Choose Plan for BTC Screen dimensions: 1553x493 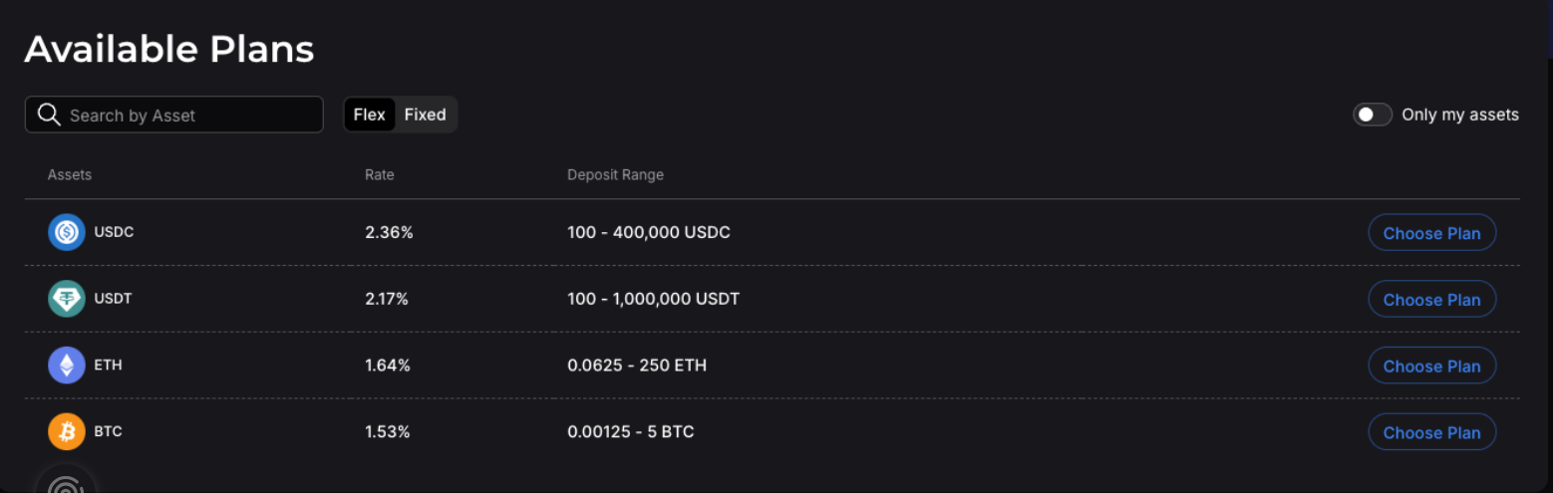pyautogui.click(x=1431, y=433)
